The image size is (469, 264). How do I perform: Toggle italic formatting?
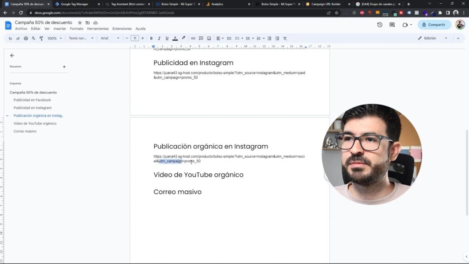pos(159,38)
